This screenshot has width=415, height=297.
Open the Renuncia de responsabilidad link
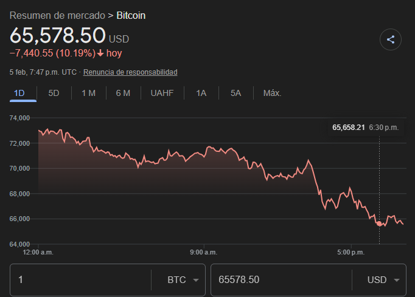[130, 72]
